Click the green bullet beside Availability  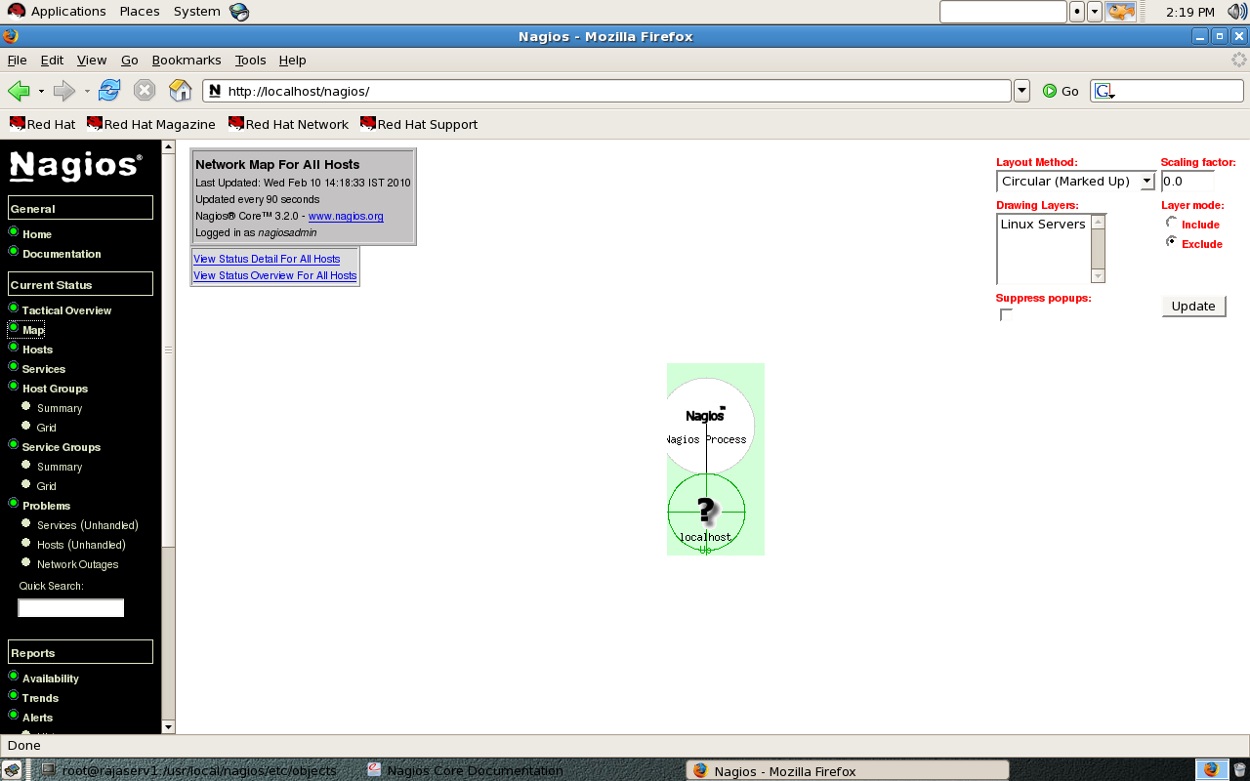[x=14, y=677]
